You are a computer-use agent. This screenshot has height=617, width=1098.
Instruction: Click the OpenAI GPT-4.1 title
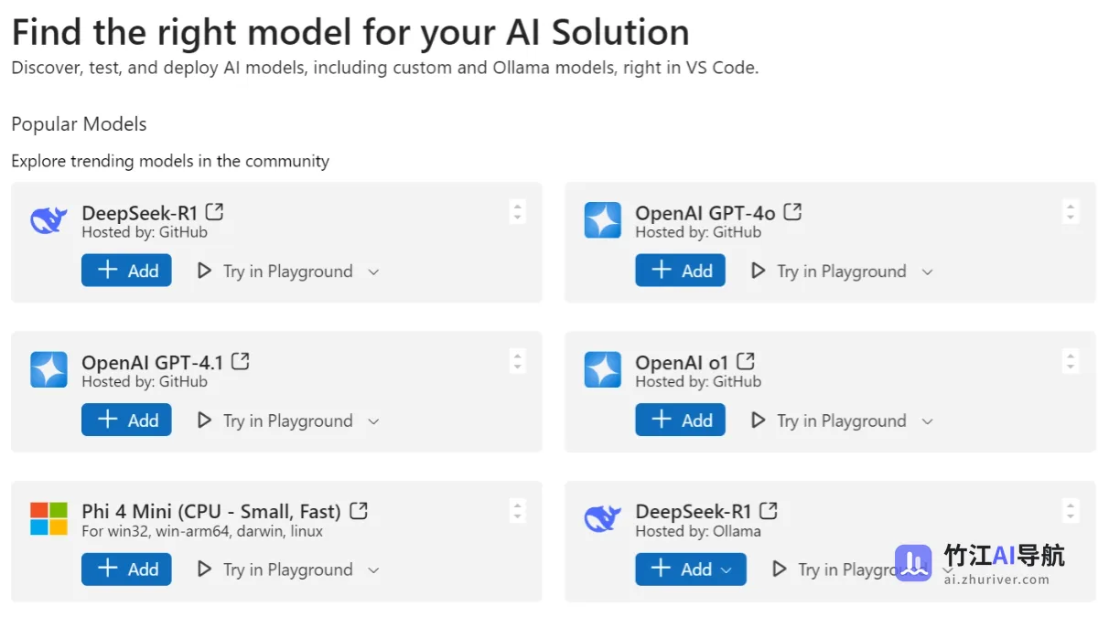tap(152, 362)
